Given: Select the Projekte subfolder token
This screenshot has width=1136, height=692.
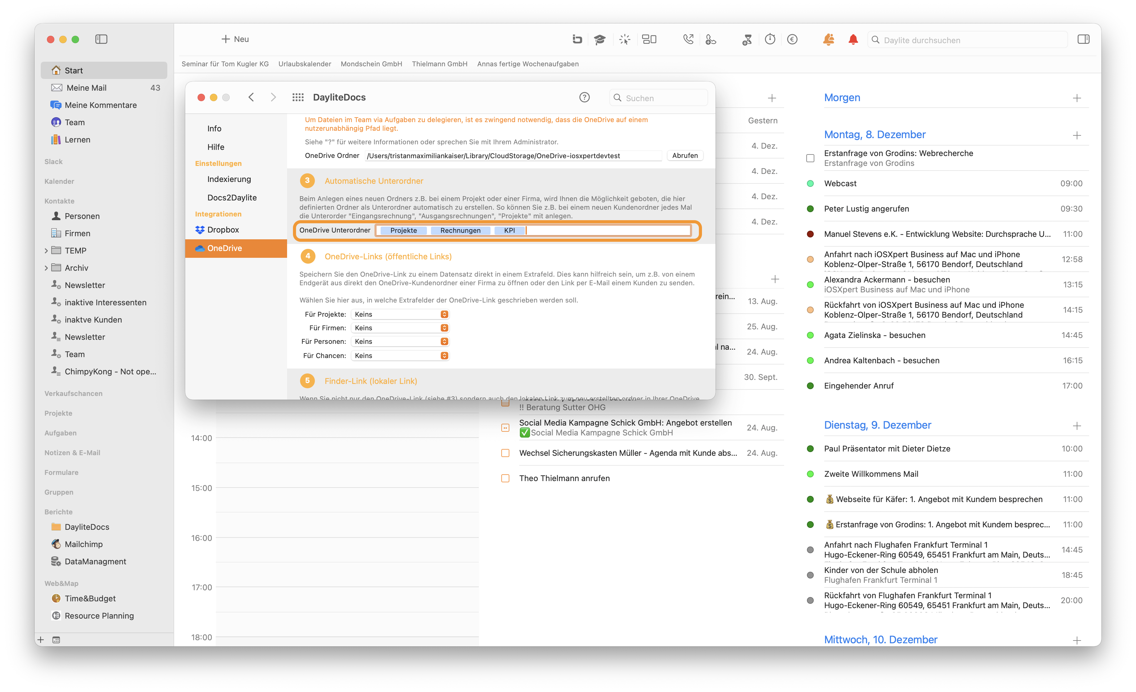Looking at the screenshot, I should pos(403,230).
